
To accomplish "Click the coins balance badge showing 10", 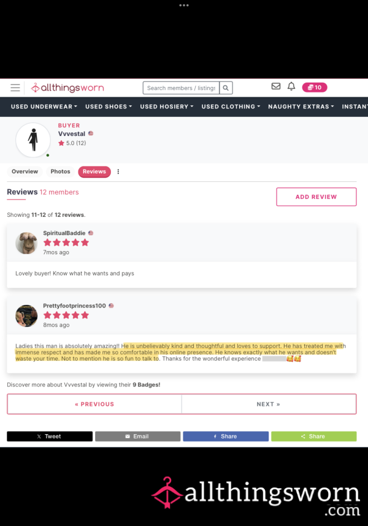I will pyautogui.click(x=315, y=88).
